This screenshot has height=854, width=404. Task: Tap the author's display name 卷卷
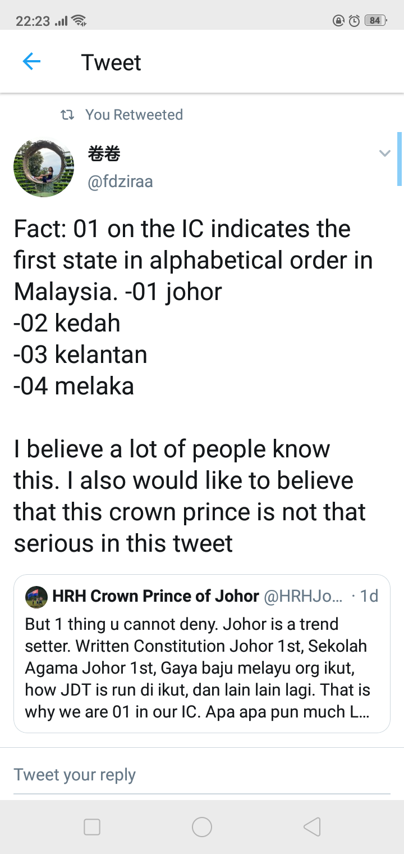[104, 153]
